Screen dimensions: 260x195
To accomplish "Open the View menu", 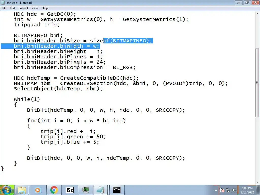I will click(x=35, y=8).
